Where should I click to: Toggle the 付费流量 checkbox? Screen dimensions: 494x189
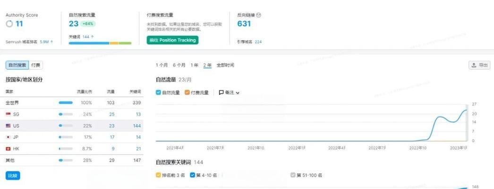click(187, 93)
